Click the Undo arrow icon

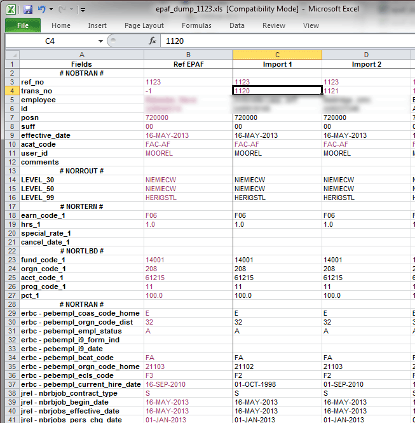coord(42,10)
